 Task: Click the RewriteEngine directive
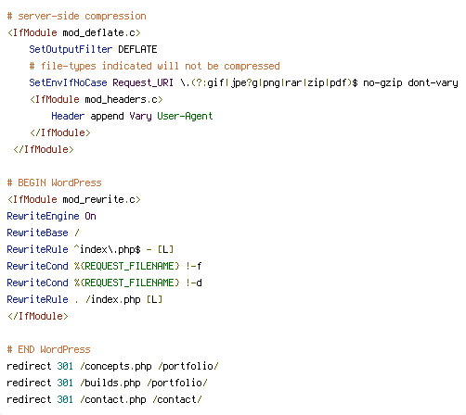point(43,216)
